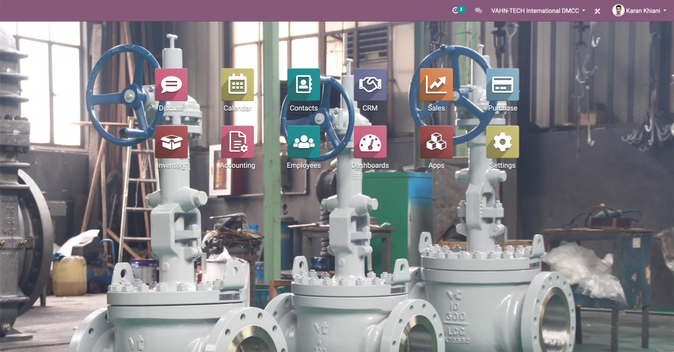Open the CRM handshake icon
This screenshot has height=352, width=674.
(x=370, y=85)
